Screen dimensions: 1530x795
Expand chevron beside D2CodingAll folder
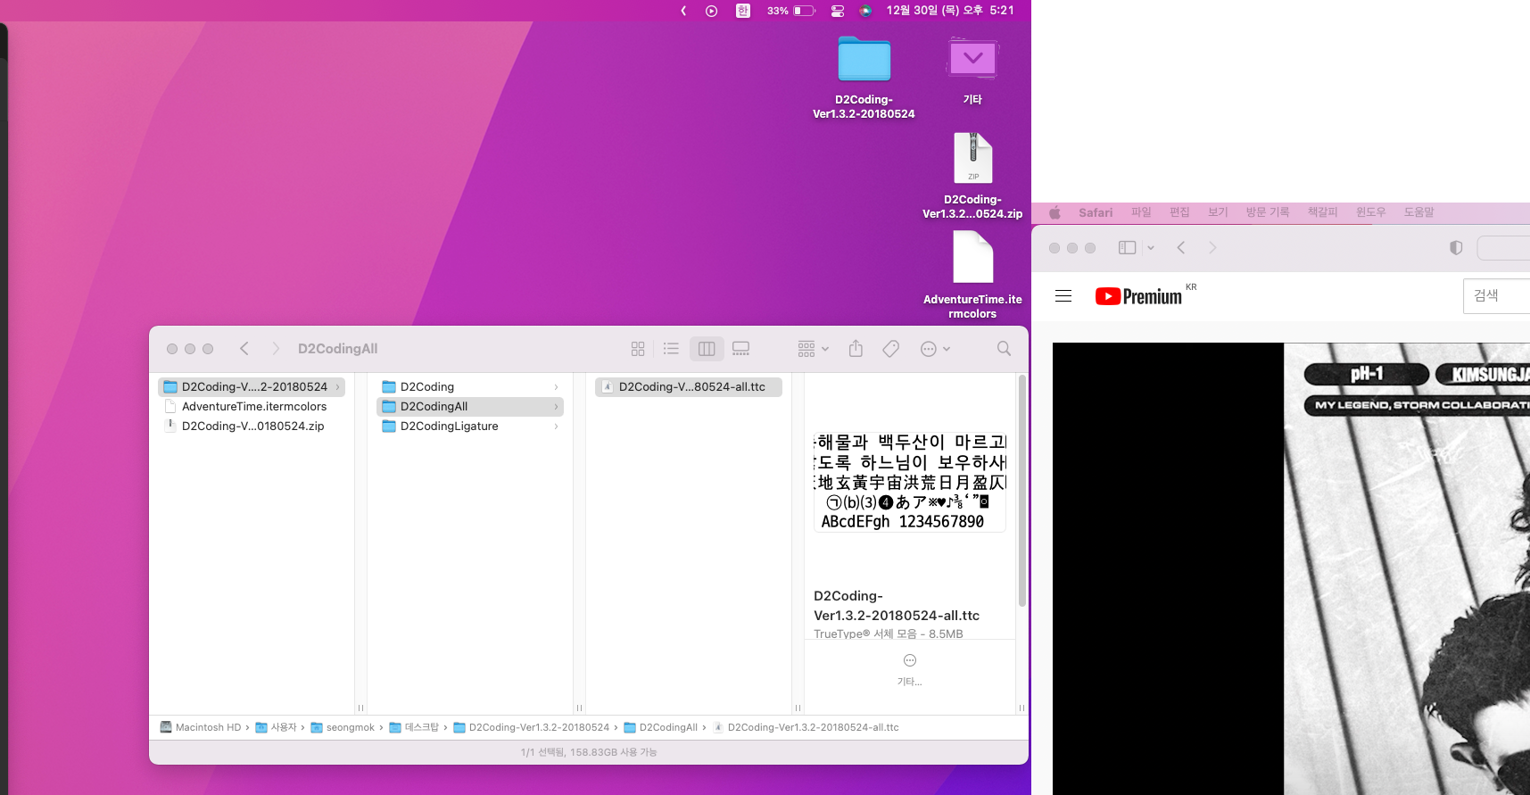(556, 407)
